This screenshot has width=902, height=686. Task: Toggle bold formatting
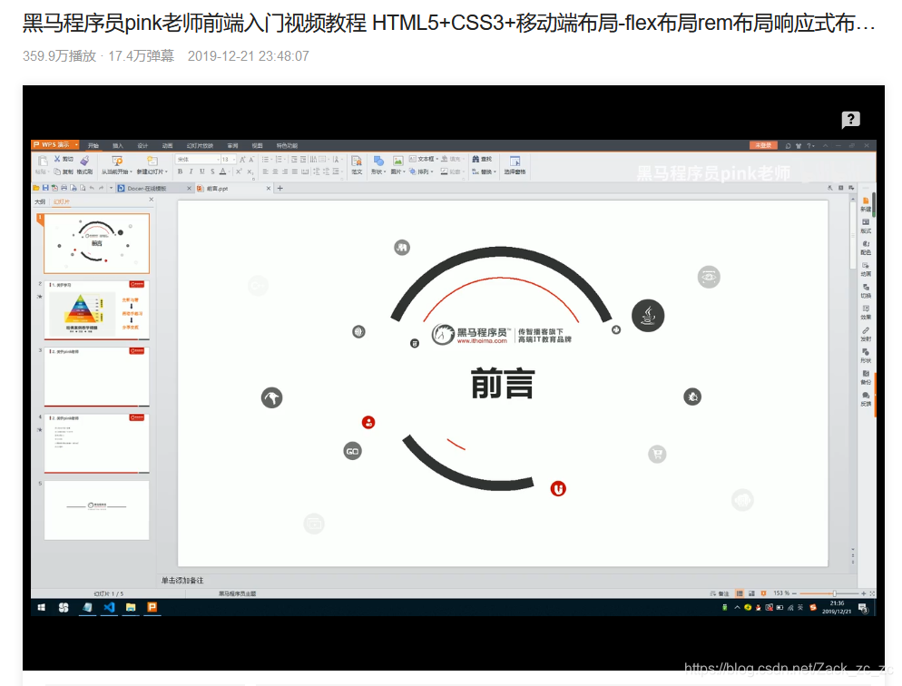click(181, 172)
